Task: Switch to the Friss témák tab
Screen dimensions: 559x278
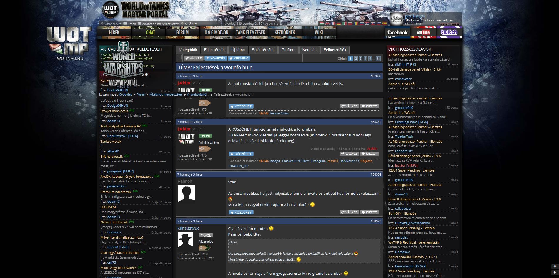Action: 214,50
